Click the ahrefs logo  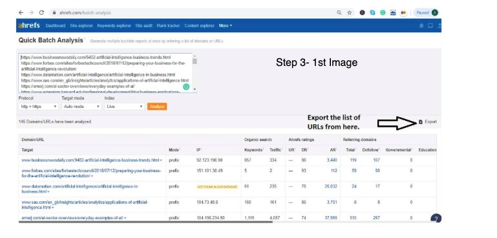click(x=29, y=25)
